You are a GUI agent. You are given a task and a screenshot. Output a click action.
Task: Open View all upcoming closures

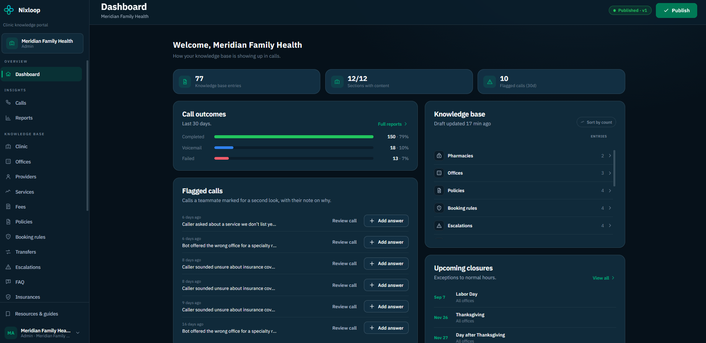pyautogui.click(x=603, y=278)
